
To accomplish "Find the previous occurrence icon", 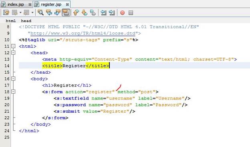I will click(x=49, y=12).
